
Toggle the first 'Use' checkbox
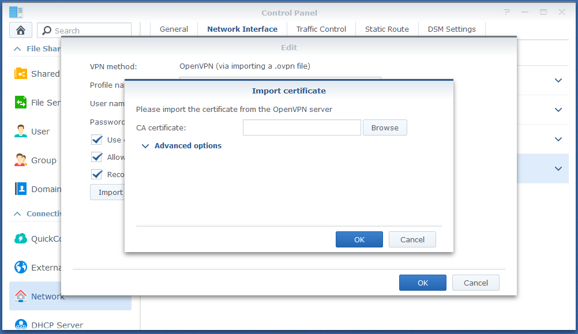tap(97, 140)
